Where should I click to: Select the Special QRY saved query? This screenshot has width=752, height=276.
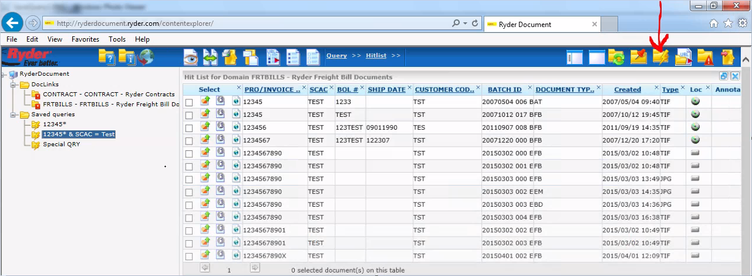[x=61, y=144]
